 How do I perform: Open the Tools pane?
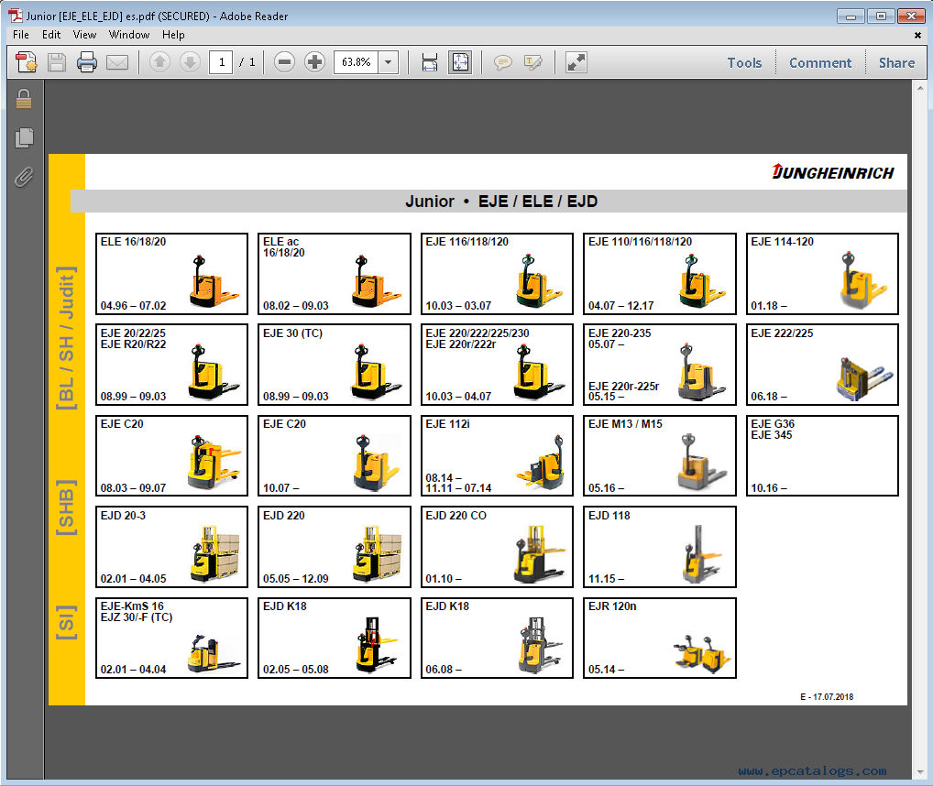click(x=744, y=62)
